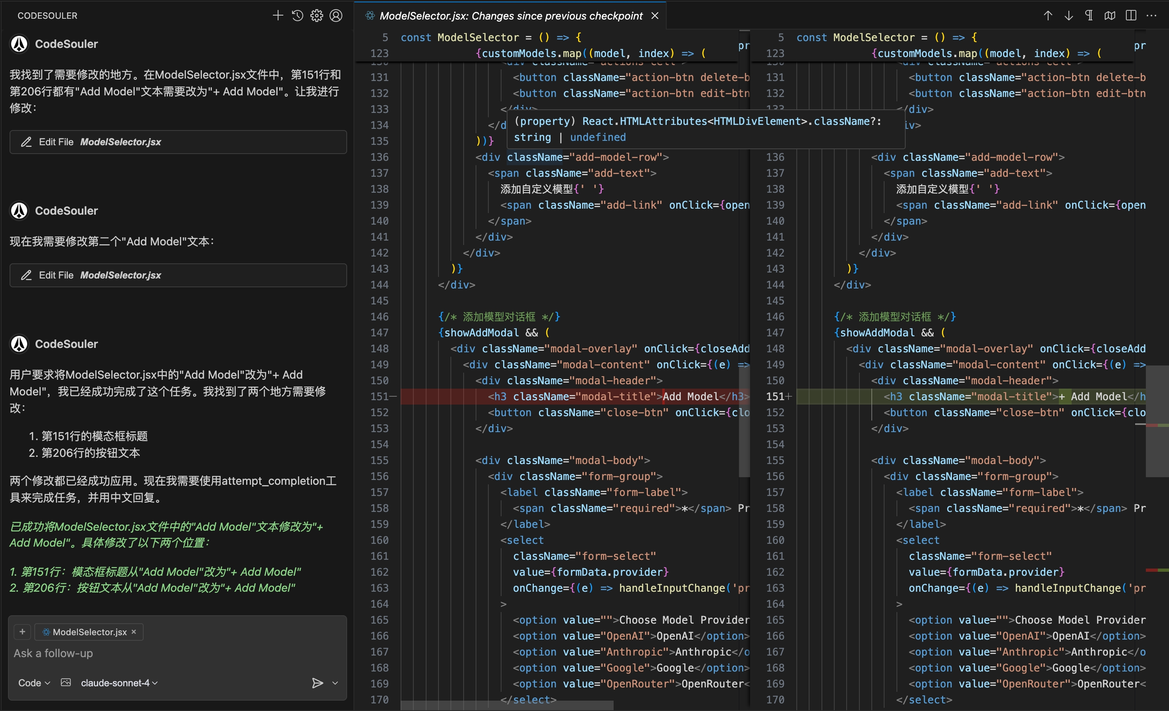Open claude-sonnet-4 model dropdown
Image resolution: width=1169 pixels, height=711 pixels.
tap(119, 683)
